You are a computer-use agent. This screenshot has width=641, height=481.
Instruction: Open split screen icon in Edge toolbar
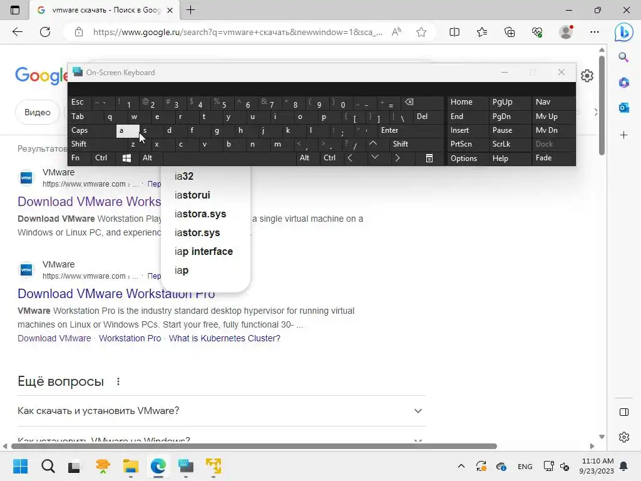[454, 32]
